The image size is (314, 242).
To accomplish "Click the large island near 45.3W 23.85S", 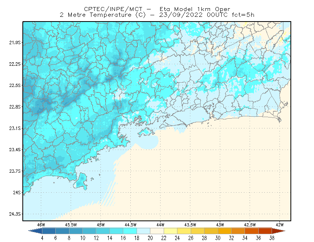I will point(80,181).
